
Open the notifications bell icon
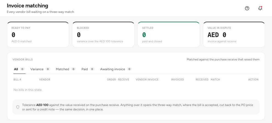260,8
